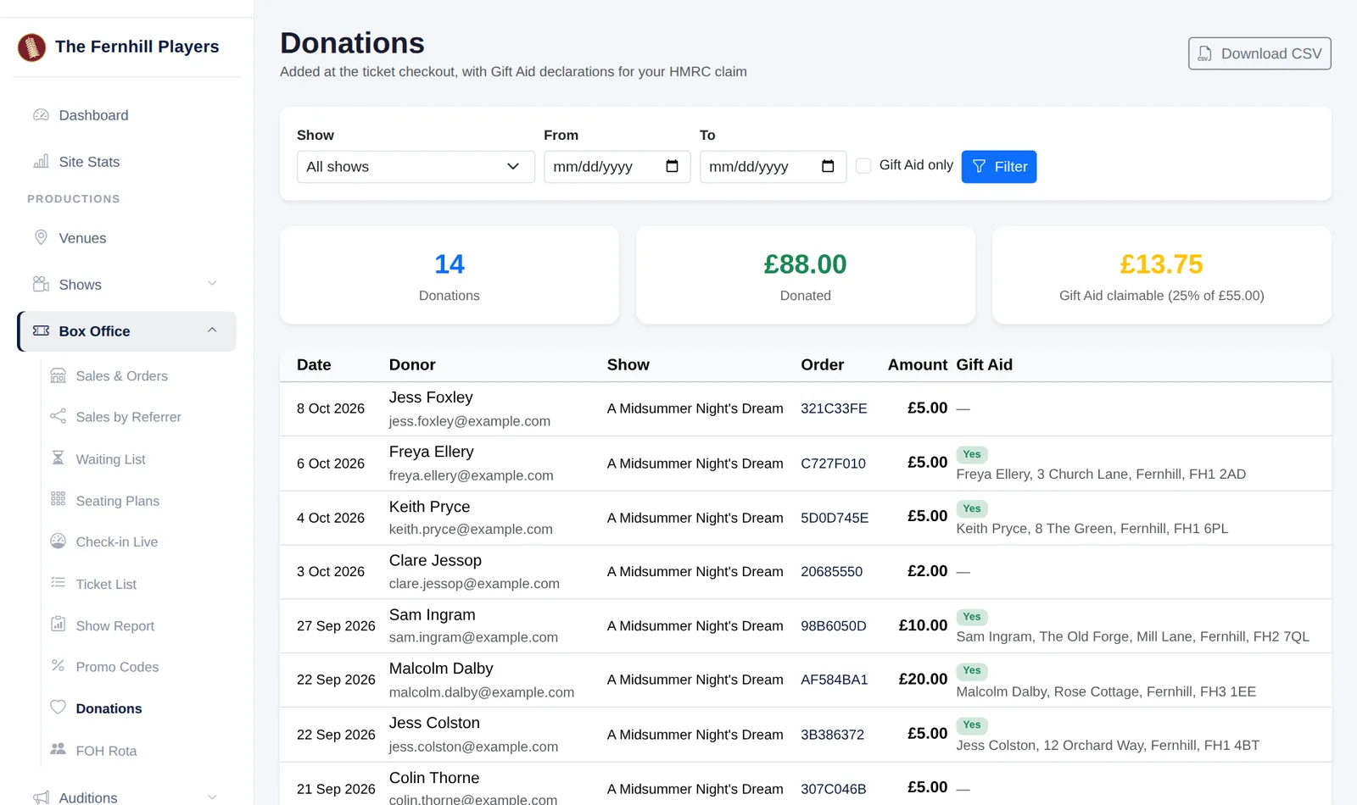Image resolution: width=1357 pixels, height=805 pixels.
Task: Open the From date calendar picker
Action: click(x=672, y=166)
